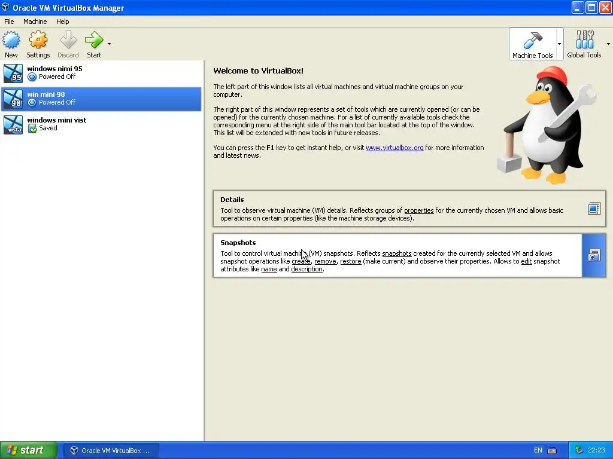Click the Welcome to VirtualBox! heading

coord(258,71)
